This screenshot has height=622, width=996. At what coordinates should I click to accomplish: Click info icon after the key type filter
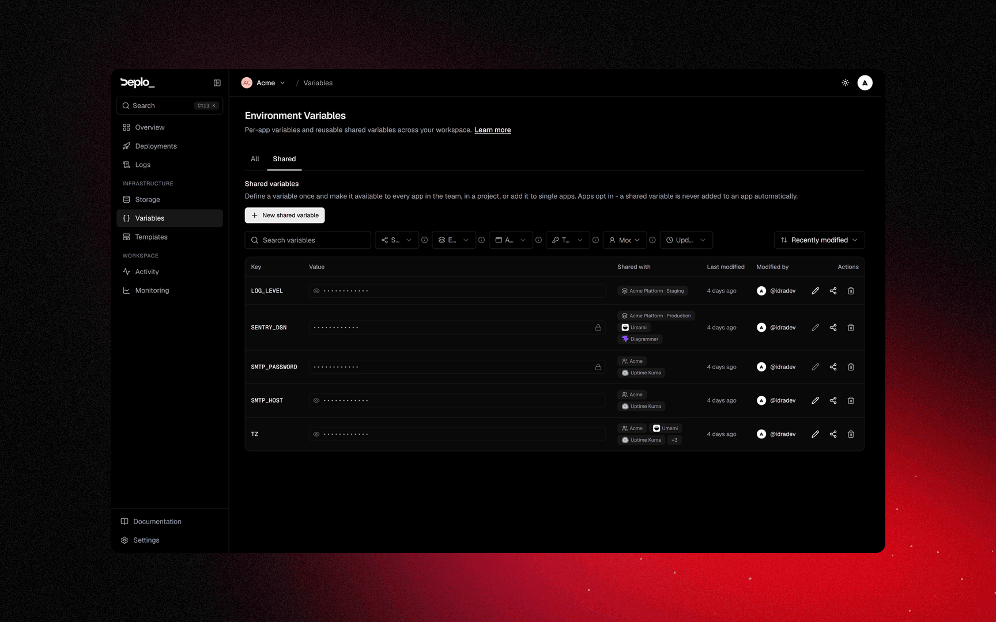point(595,240)
